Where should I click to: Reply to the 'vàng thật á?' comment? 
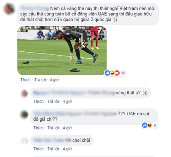pos(53,101)
